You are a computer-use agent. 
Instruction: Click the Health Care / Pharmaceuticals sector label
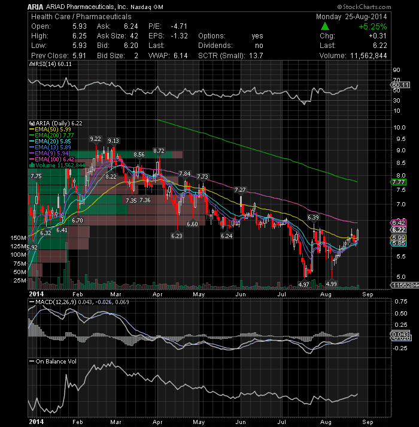[x=81, y=17]
